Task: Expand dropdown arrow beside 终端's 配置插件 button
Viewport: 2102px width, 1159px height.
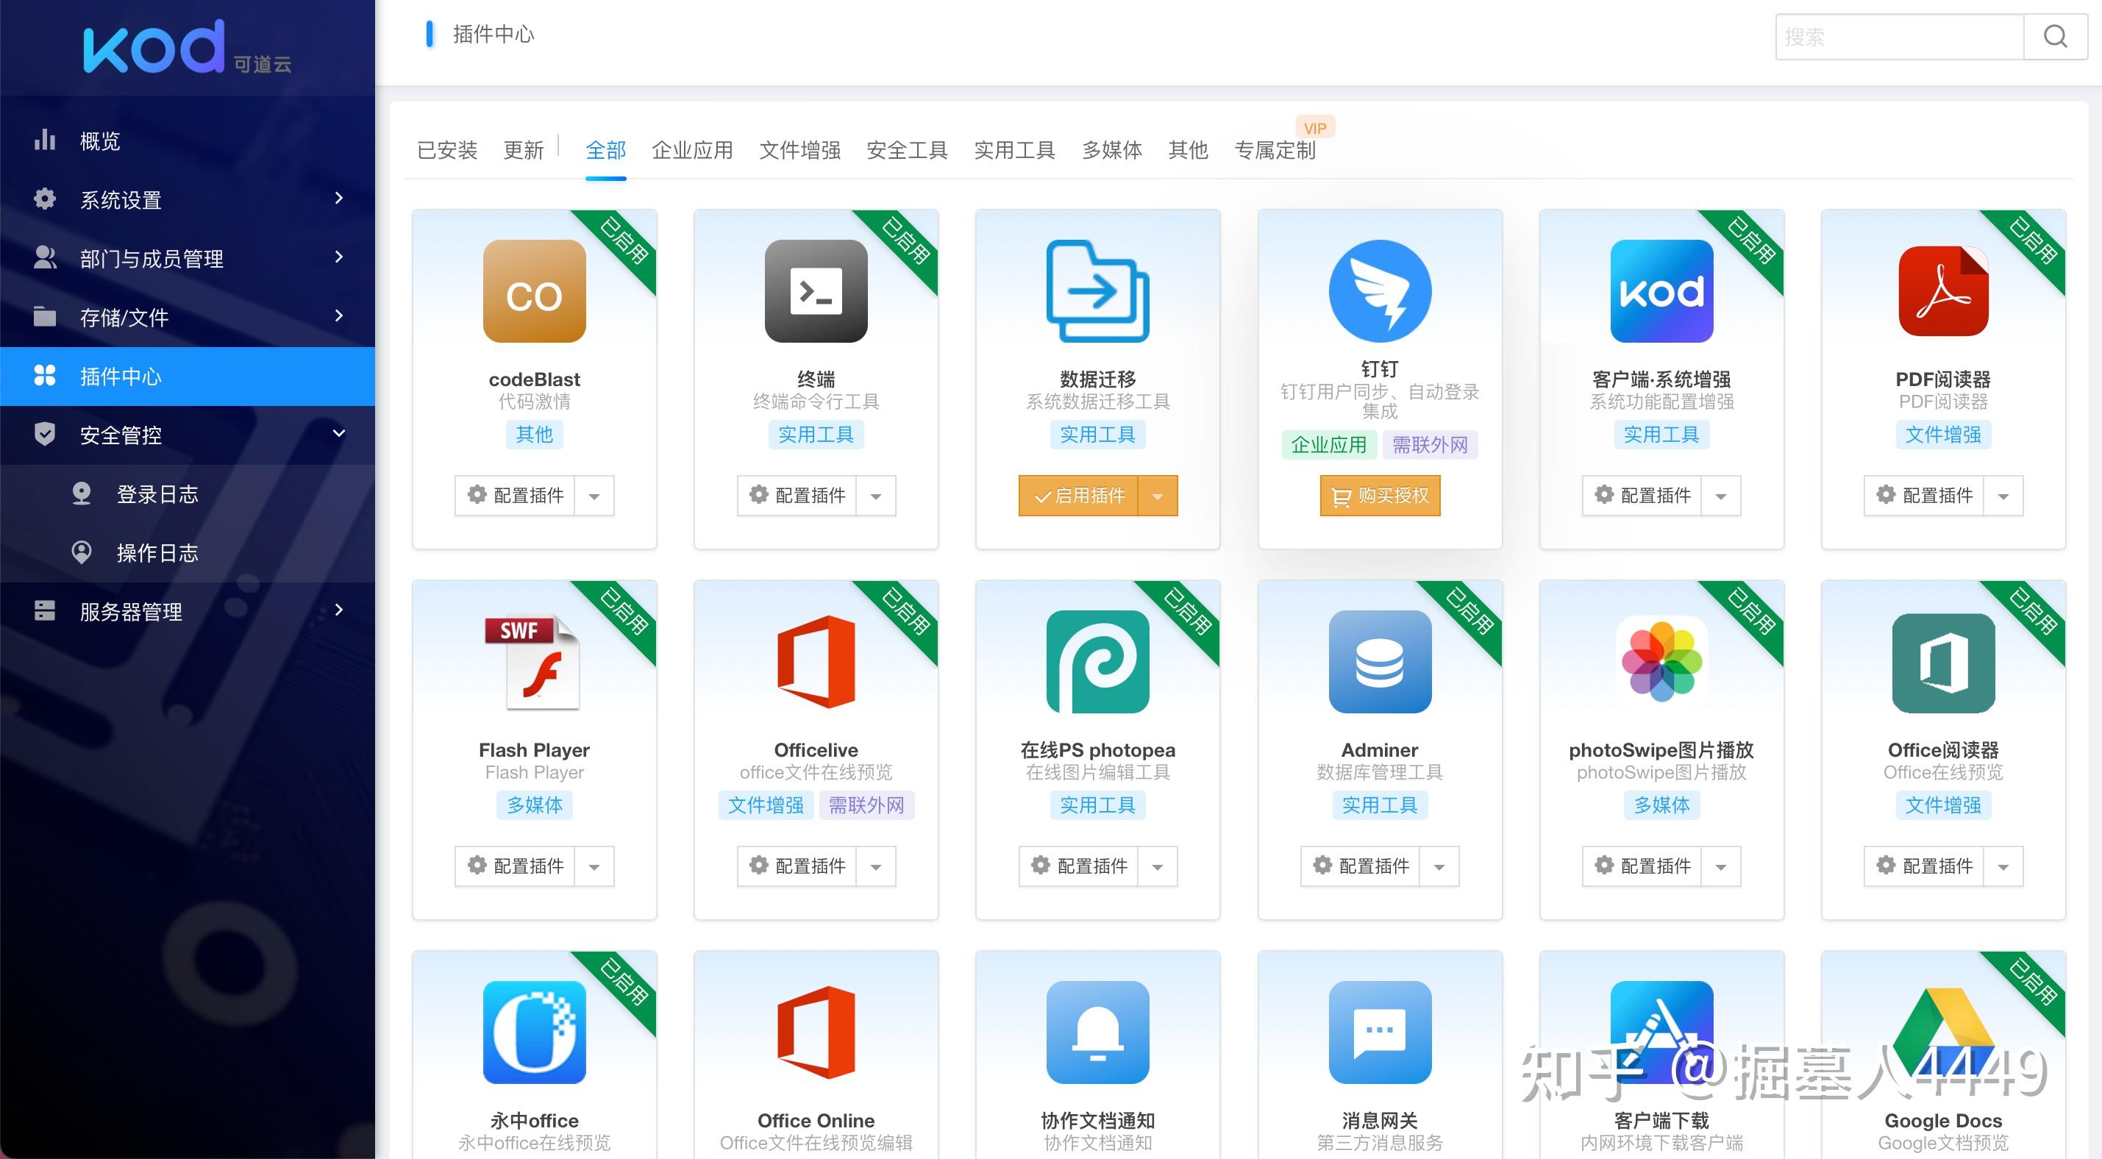Action: tap(875, 496)
